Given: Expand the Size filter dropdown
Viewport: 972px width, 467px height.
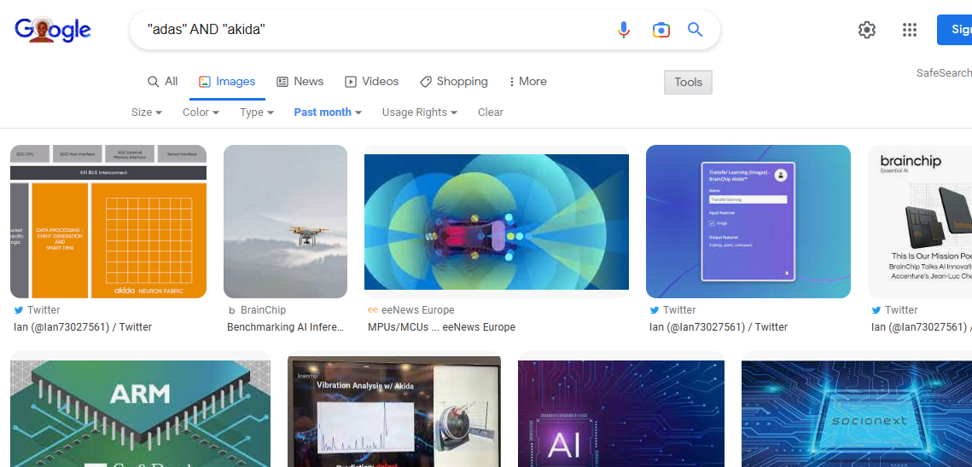Looking at the screenshot, I should [x=147, y=112].
